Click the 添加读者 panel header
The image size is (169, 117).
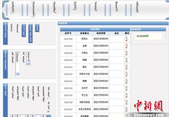click(x=149, y=29)
